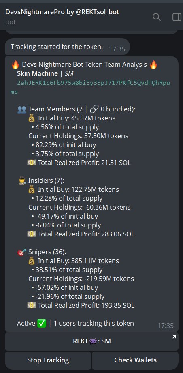Image resolution: width=183 pixels, height=373 pixels.
Task: Click the Snipers dart target emoji
Action: tap(22, 252)
